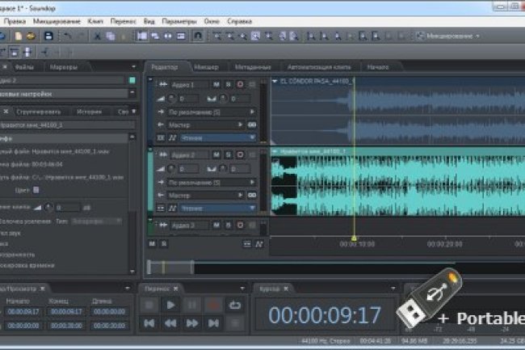525x350 pixels.
Task: Toggle the snapping magnet icon in the toolbar
Action: [x=198, y=36]
